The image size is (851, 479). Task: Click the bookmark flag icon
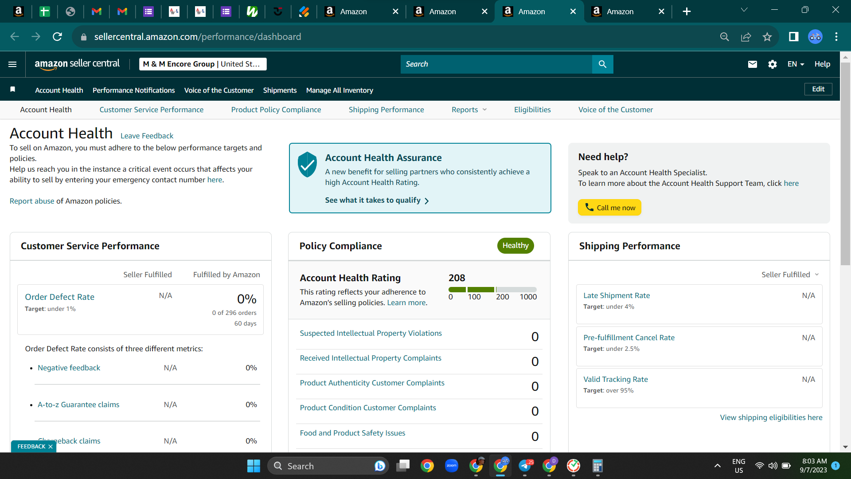13,90
